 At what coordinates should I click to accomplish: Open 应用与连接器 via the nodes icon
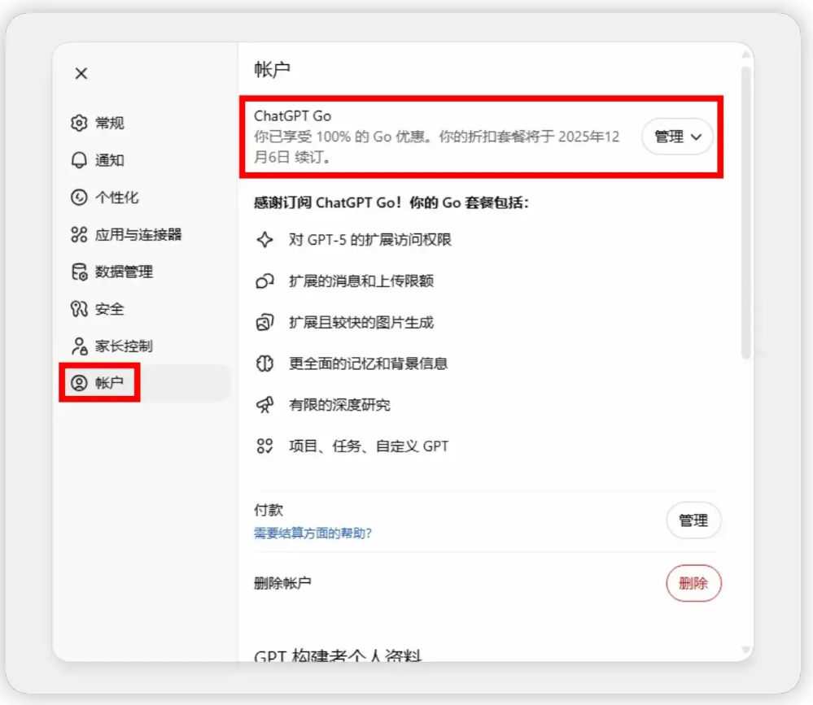[79, 235]
